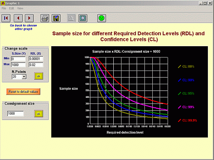Viewport: 214px width, 160px height.
Task: Click ok button in Change scale panel
Action: (39, 76)
